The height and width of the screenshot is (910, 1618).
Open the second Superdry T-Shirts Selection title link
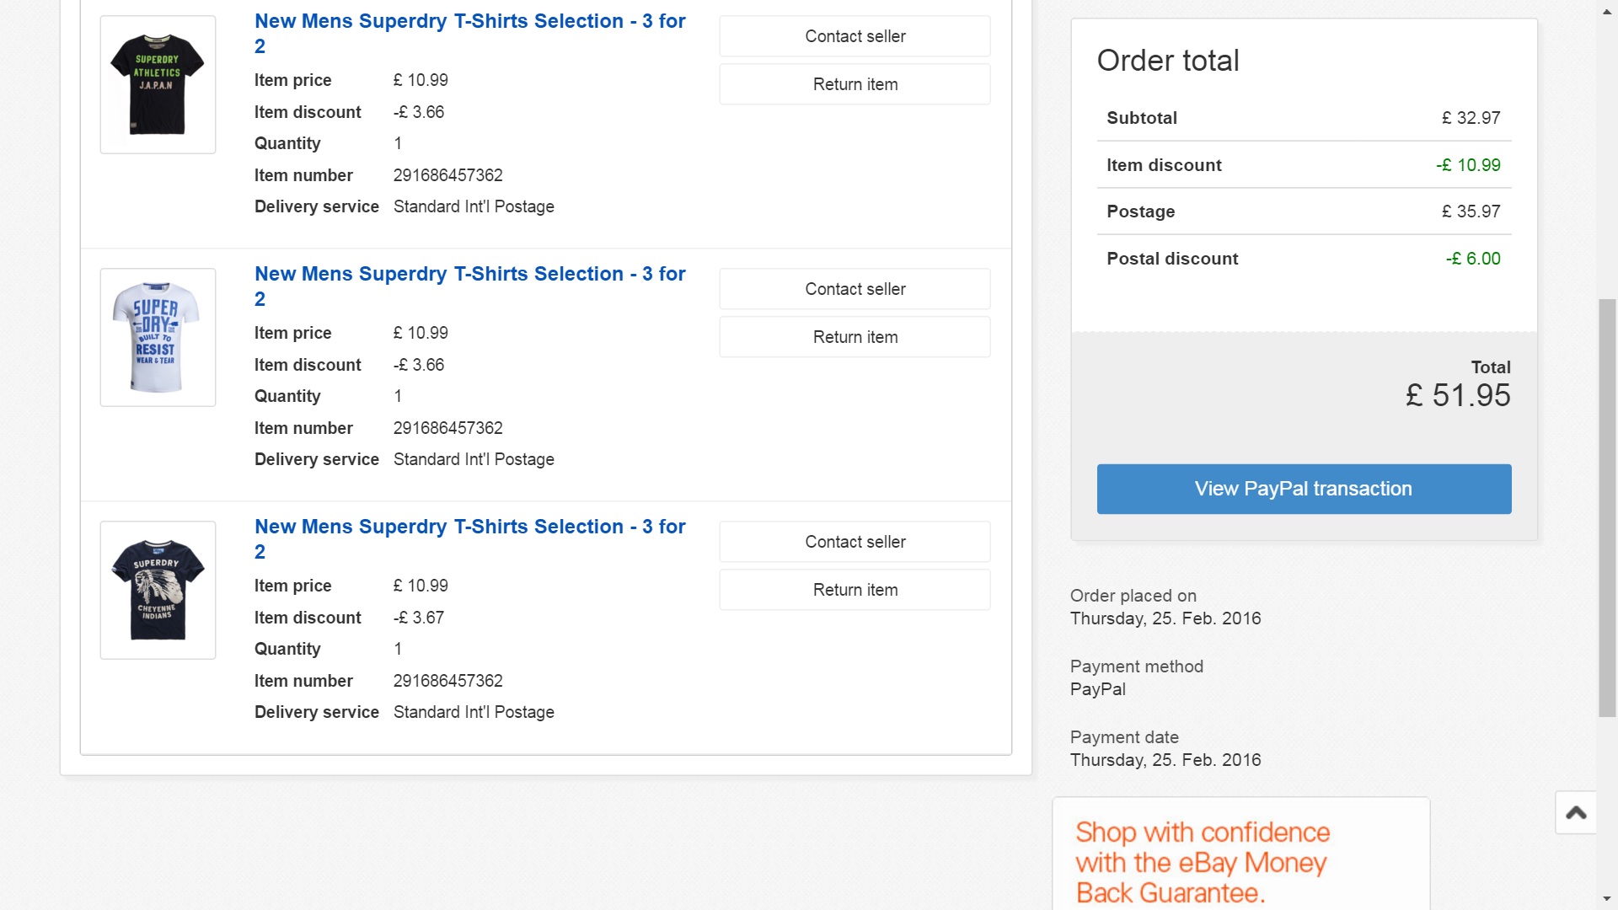470,286
